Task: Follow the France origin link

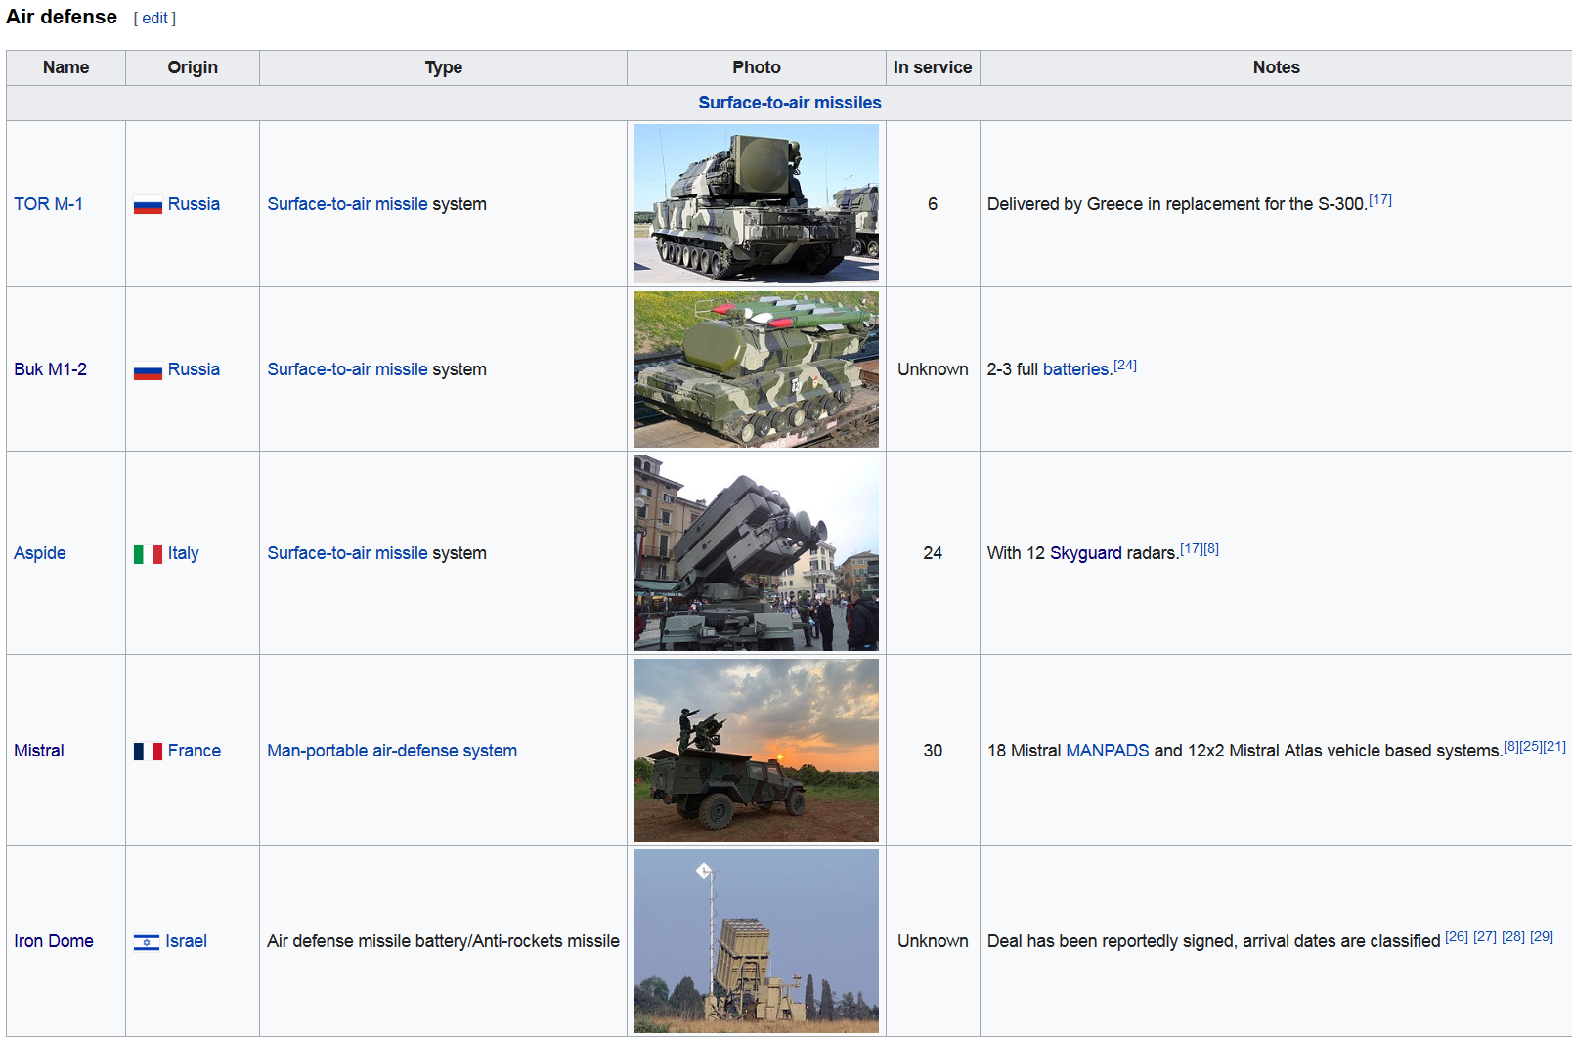Action: (x=195, y=751)
